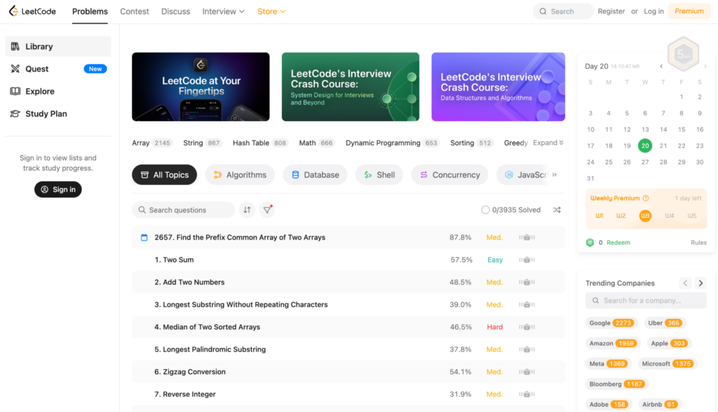Pick a random question with shuffle icon

pyautogui.click(x=557, y=210)
